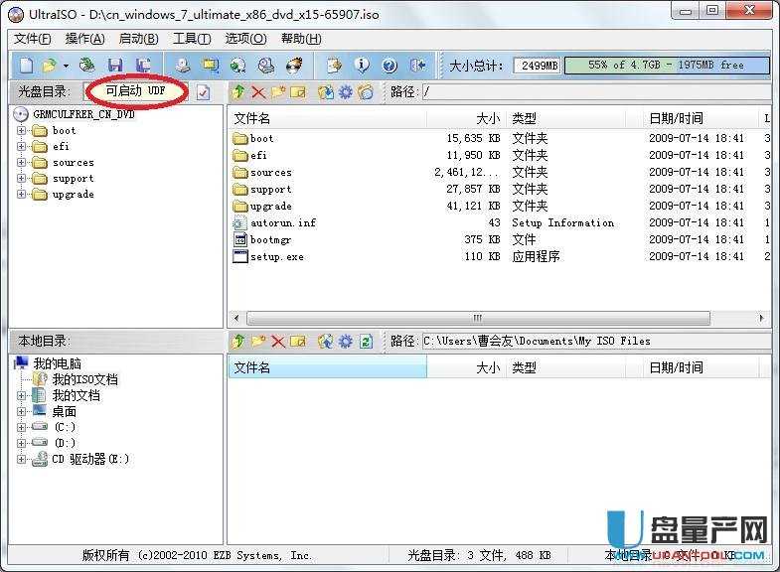Expand the sources folder in disc tree

click(22, 163)
